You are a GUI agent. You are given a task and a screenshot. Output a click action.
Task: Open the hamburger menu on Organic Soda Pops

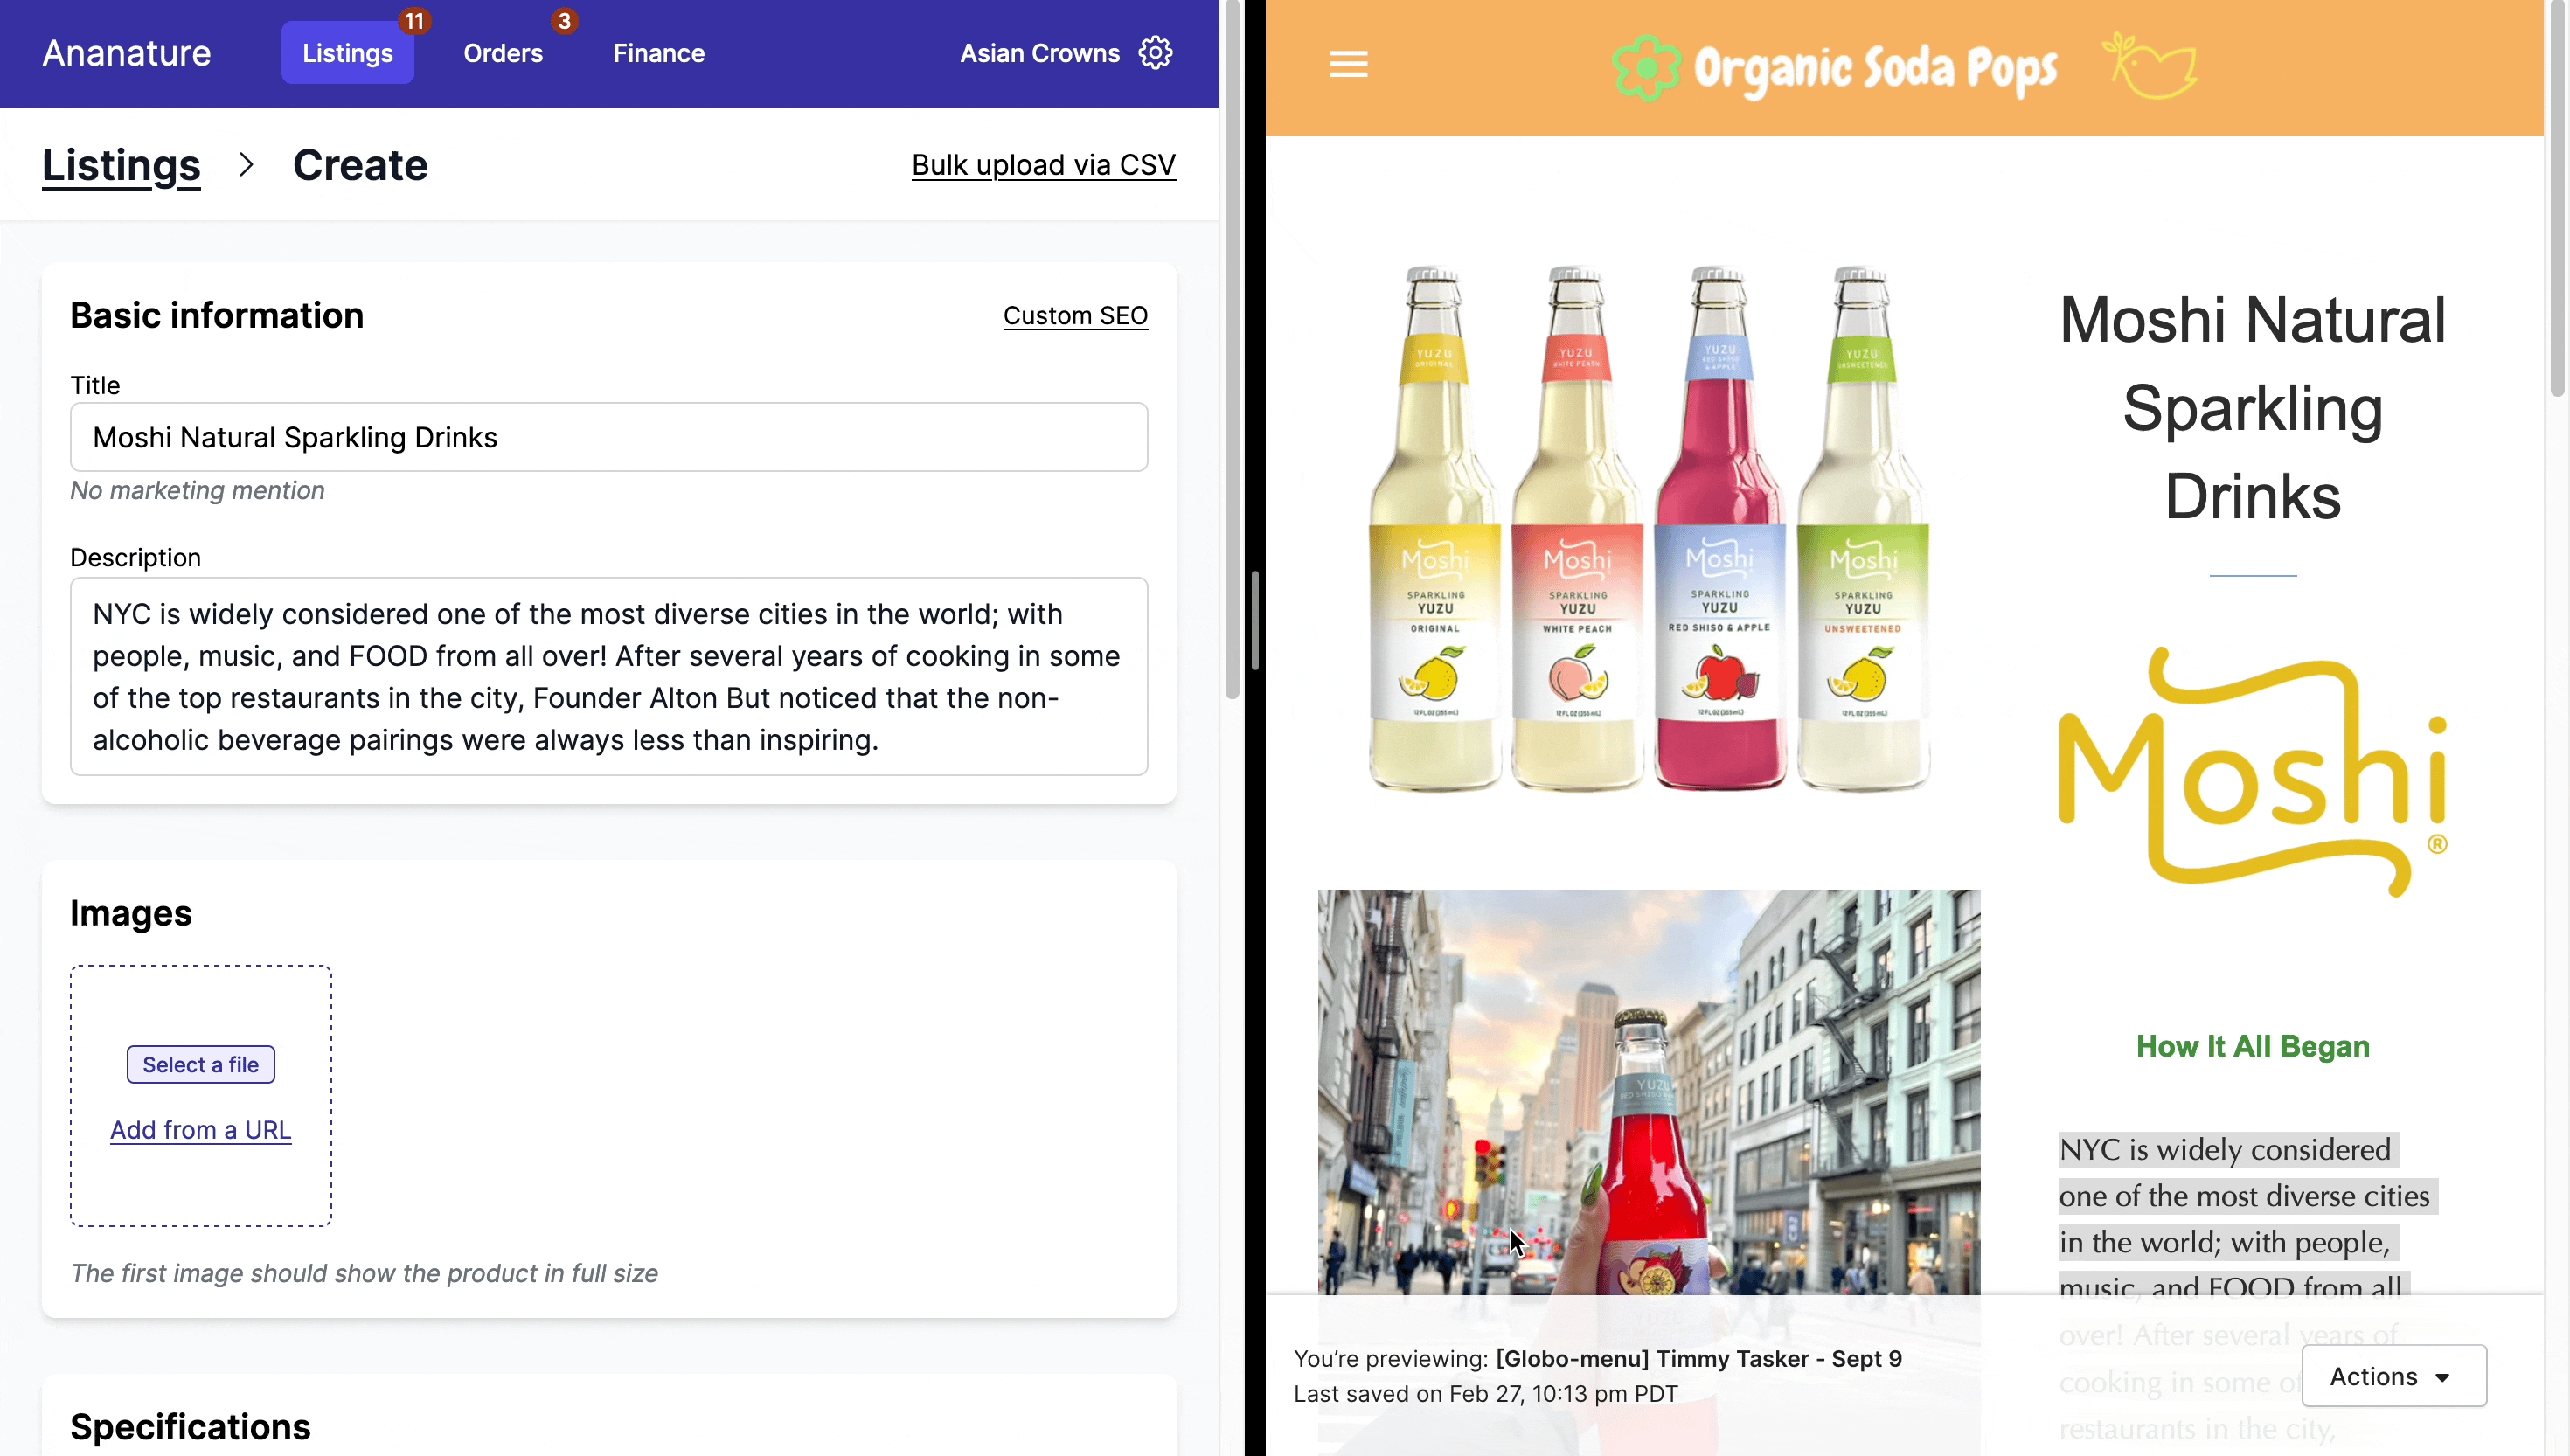point(1347,65)
